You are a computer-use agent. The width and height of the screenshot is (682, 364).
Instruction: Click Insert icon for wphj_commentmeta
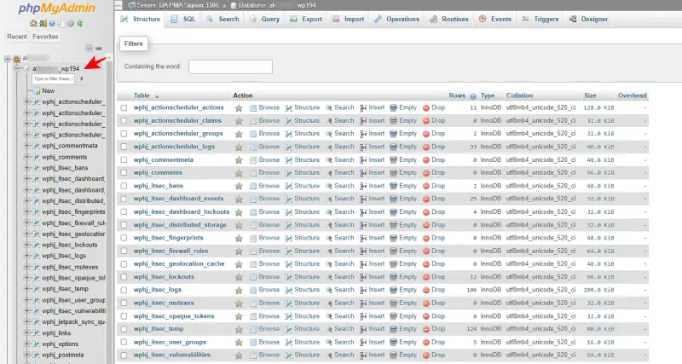tap(363, 160)
